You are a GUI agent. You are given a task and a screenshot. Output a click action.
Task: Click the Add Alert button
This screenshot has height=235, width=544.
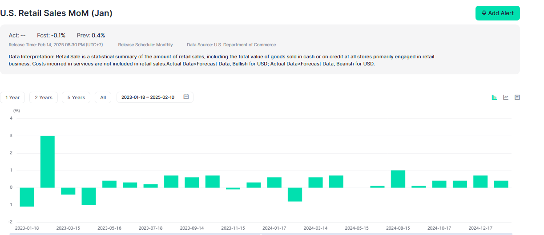[497, 13]
